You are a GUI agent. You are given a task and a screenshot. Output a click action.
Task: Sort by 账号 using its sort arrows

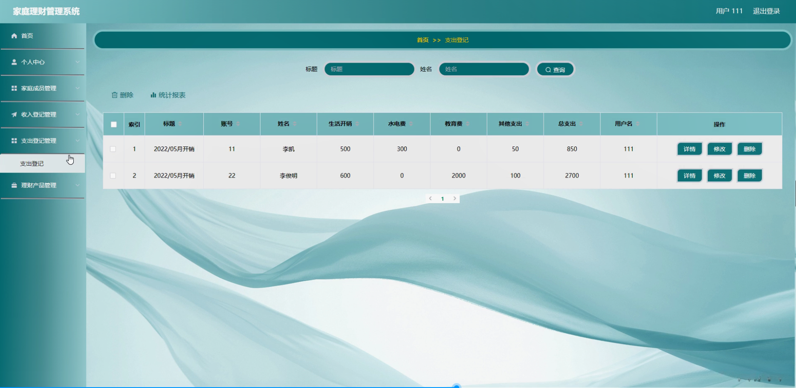238,124
